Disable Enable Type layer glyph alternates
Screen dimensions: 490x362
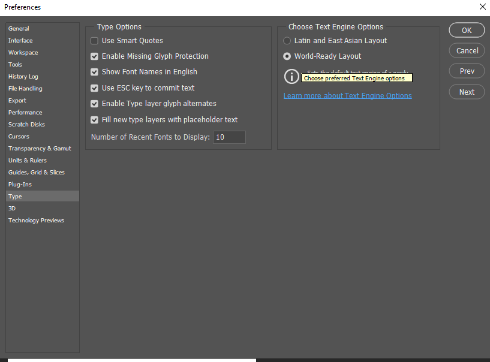pos(94,104)
